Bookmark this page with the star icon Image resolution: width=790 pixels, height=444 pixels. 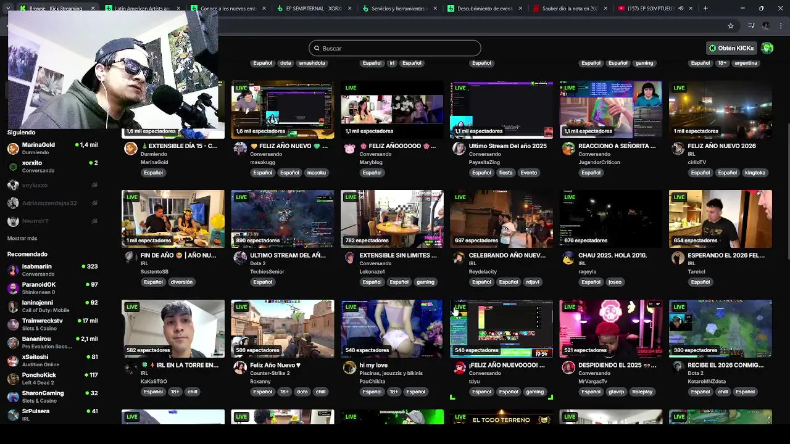pyautogui.click(x=731, y=26)
